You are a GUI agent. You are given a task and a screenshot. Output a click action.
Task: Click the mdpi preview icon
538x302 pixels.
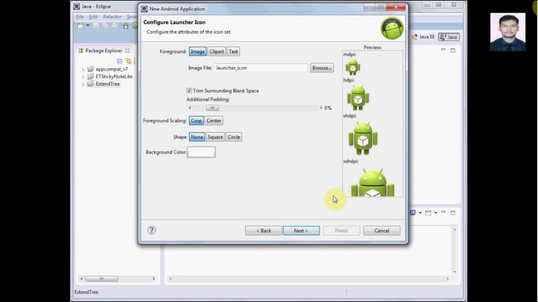(353, 67)
